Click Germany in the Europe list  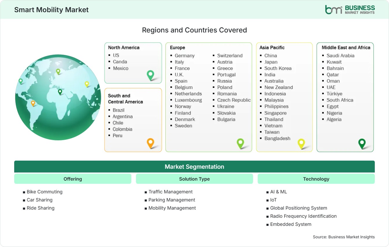coord(185,56)
